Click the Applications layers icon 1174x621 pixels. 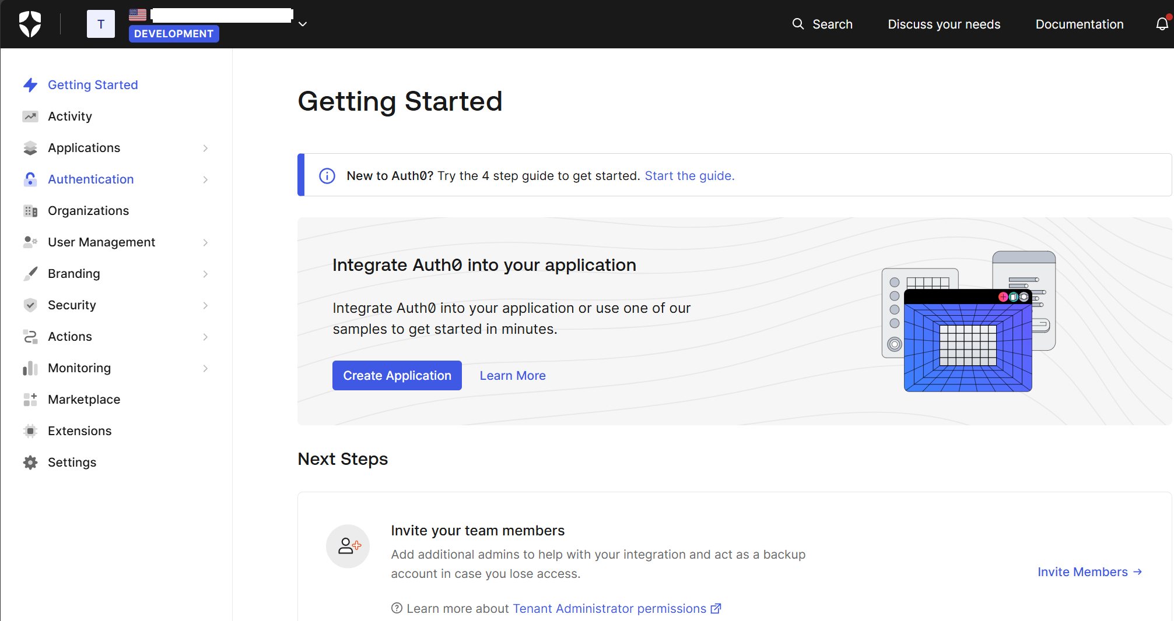click(30, 148)
